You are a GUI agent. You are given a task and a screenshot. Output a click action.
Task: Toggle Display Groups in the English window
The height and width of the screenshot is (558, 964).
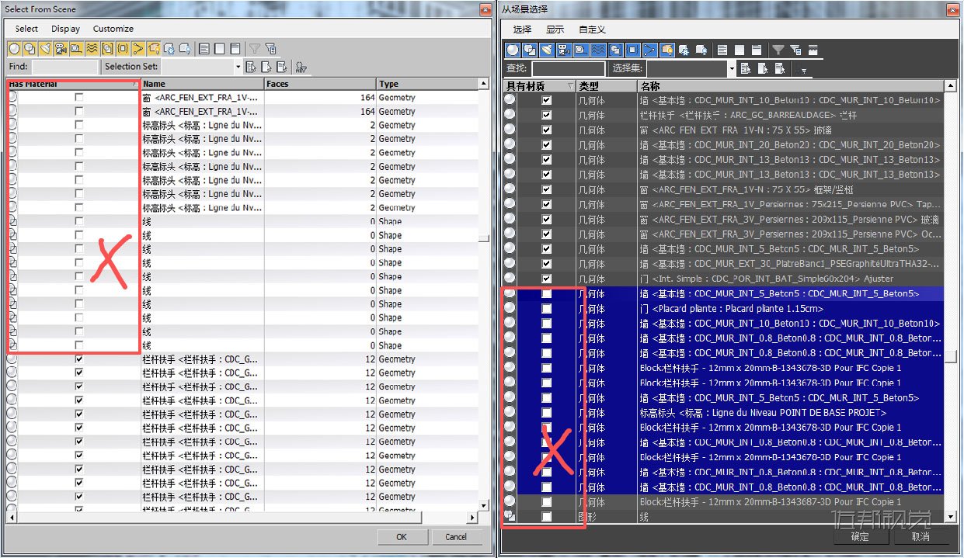tap(107, 49)
